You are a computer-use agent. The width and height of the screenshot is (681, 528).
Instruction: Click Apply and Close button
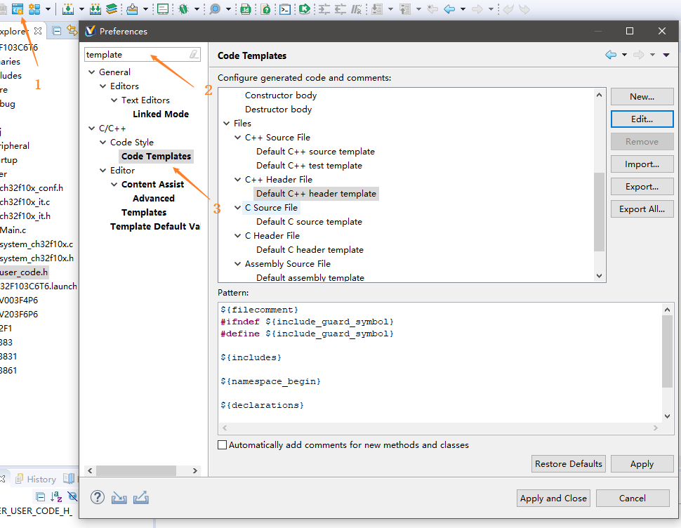pyautogui.click(x=553, y=498)
